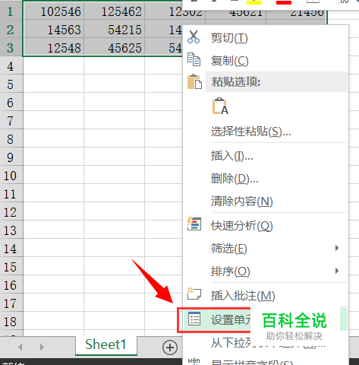Click the scissors Cut icon in context menu
The height and width of the screenshot is (365, 359).
pyautogui.click(x=194, y=36)
